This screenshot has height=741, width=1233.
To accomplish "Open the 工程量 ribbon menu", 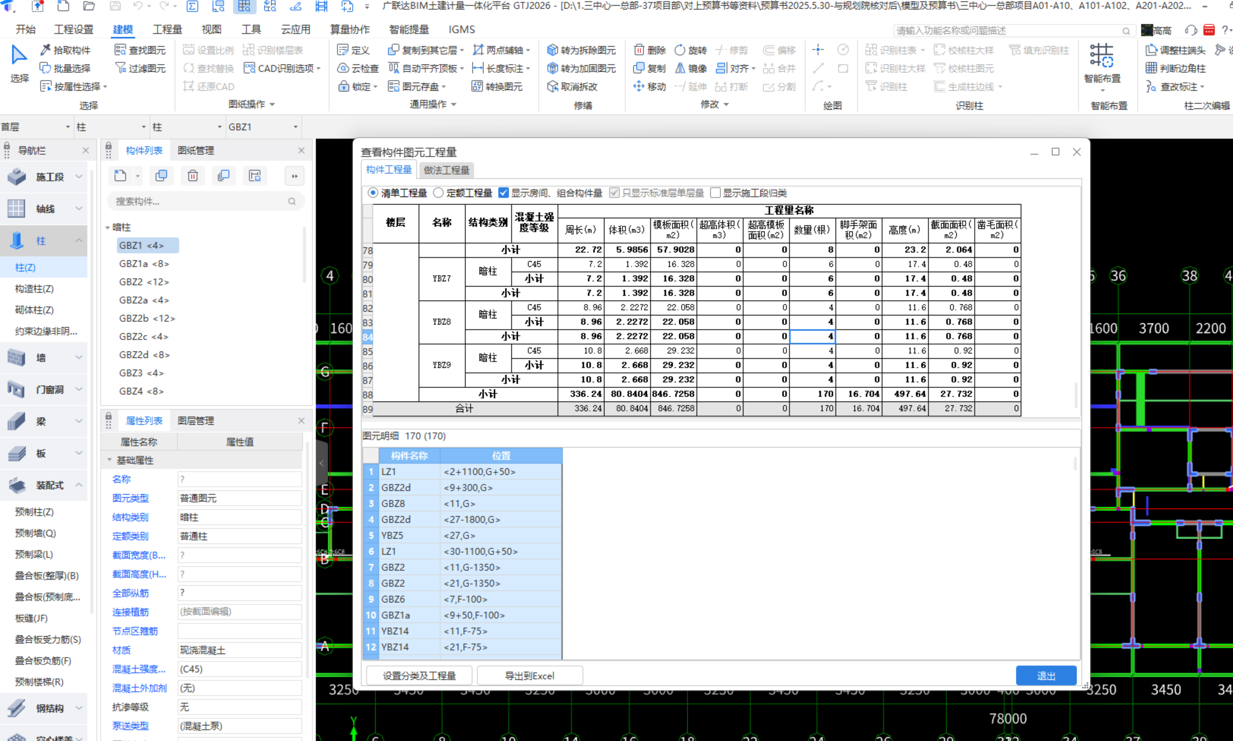I will tap(167, 29).
